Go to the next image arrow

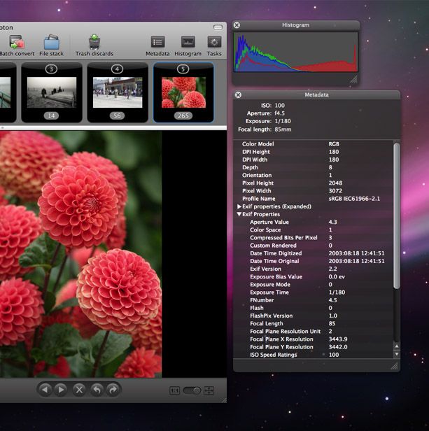click(x=62, y=390)
